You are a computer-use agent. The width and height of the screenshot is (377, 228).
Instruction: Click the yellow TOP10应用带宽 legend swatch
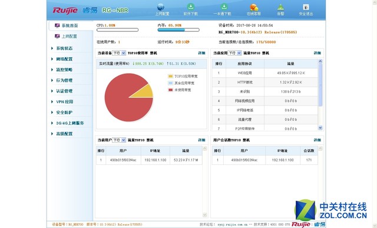pos(170,76)
